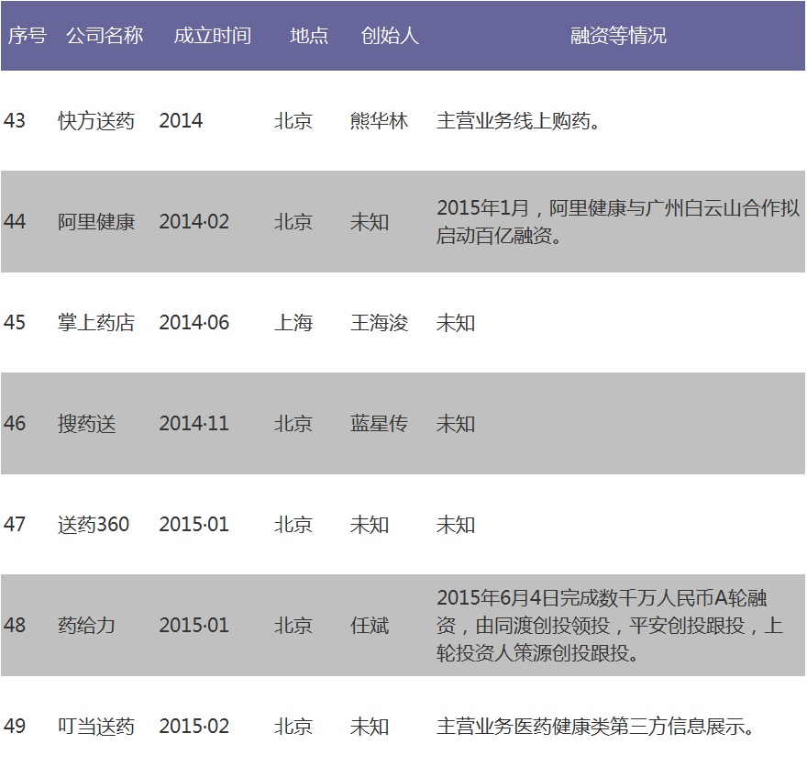Click the date 2015·02
Image resolution: width=807 pixels, height=778 pixels.
pyautogui.click(x=194, y=727)
